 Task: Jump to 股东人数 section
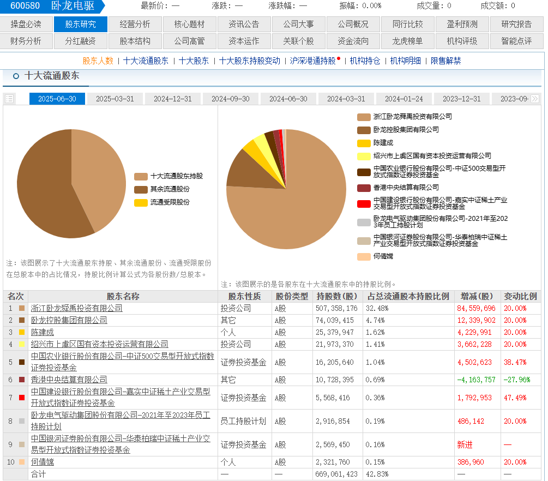tap(98, 61)
